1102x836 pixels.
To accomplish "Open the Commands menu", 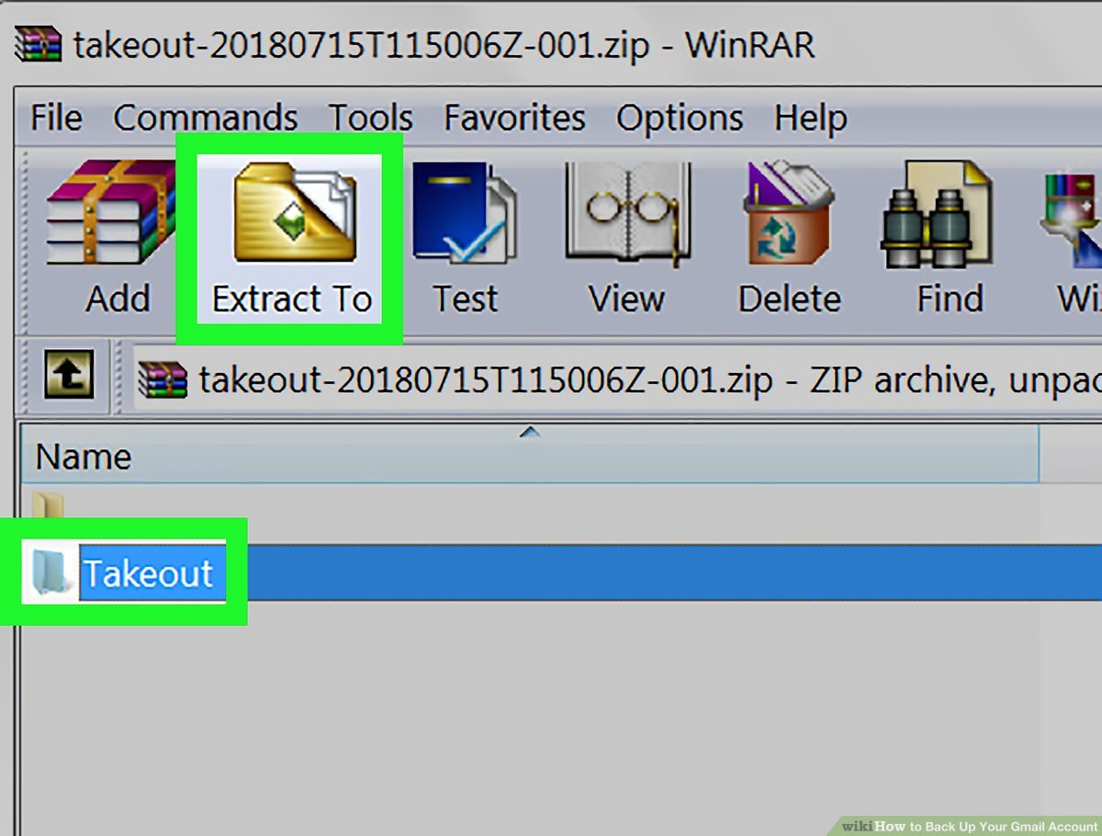I will coord(205,118).
